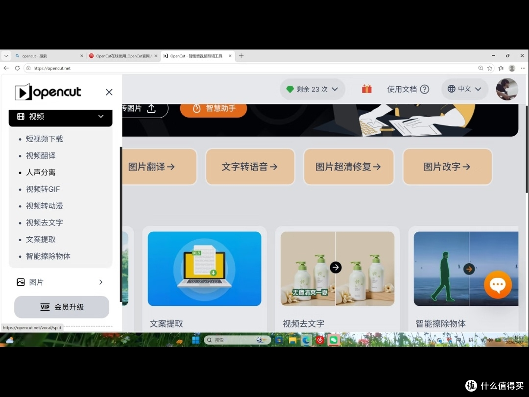Click the weather widget on taskbar
The width and height of the screenshot is (529, 397).
[x=10, y=340]
